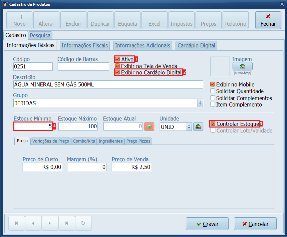Uncheck the Ativo checkbox
Image resolution: width=287 pixels, height=237 pixels.
coord(117,59)
